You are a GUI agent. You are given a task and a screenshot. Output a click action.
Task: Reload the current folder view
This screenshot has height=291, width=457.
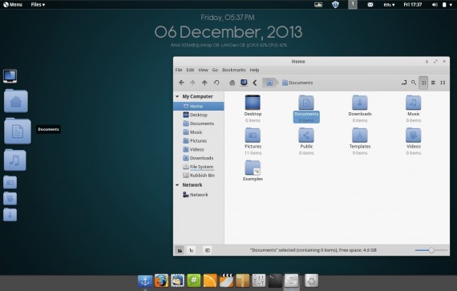coord(216,83)
